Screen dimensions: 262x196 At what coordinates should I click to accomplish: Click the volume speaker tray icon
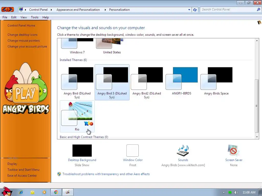pyautogui.click(x=236, y=192)
